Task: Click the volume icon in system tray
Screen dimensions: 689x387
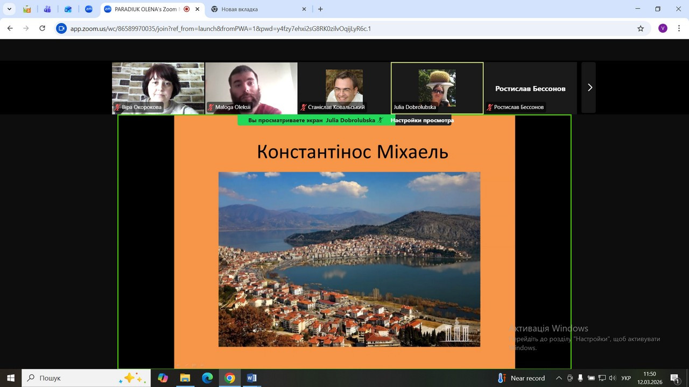Action: tap(612, 378)
